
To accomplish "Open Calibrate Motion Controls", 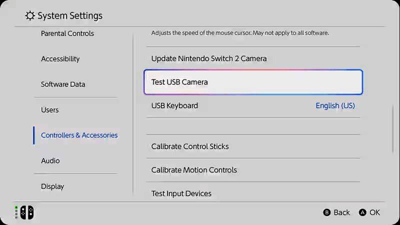I will tap(194, 170).
